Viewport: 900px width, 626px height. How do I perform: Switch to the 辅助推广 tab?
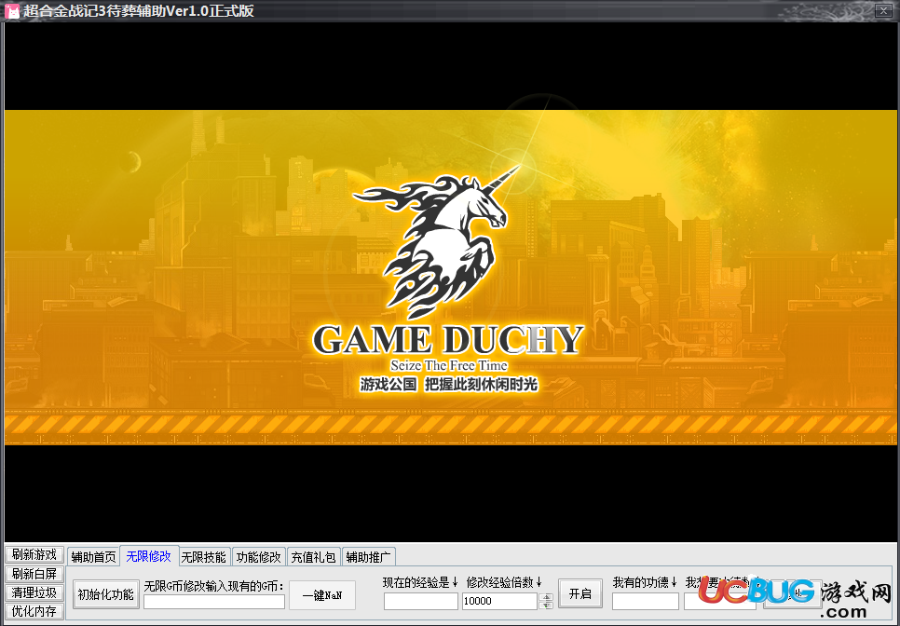click(x=369, y=556)
